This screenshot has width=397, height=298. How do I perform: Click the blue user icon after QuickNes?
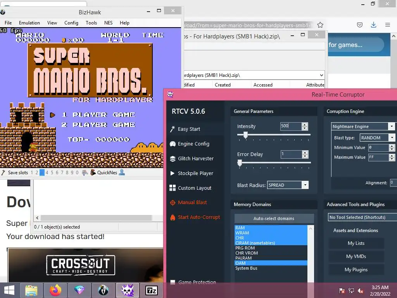(122, 172)
